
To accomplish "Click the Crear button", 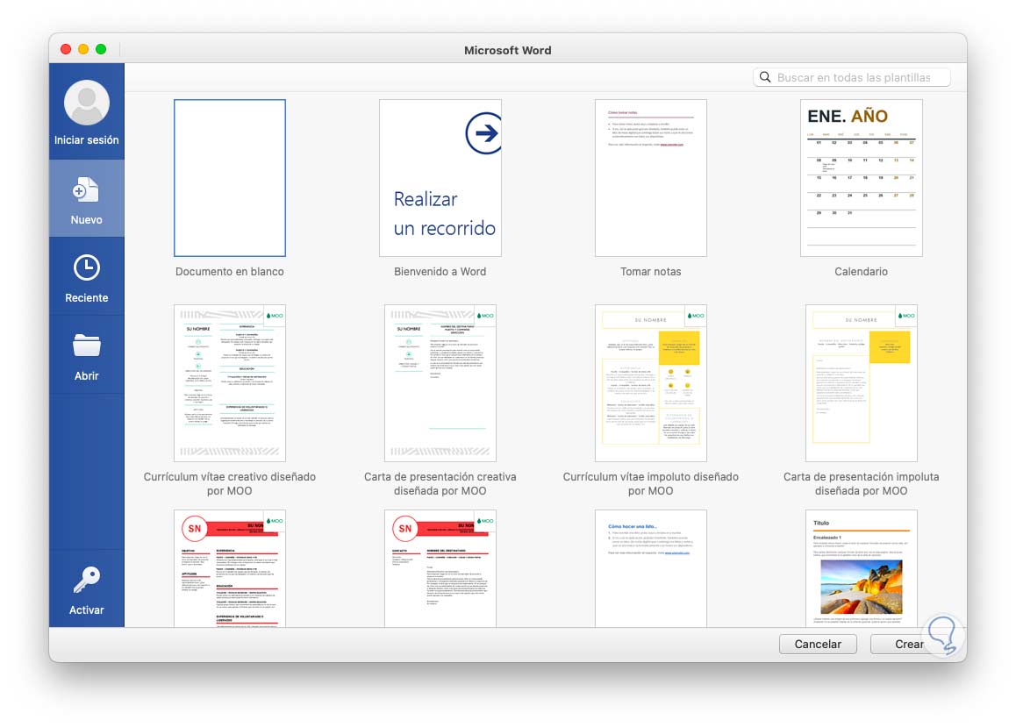I will (x=909, y=645).
